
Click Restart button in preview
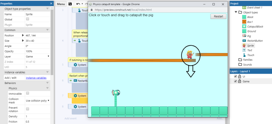[218, 16]
